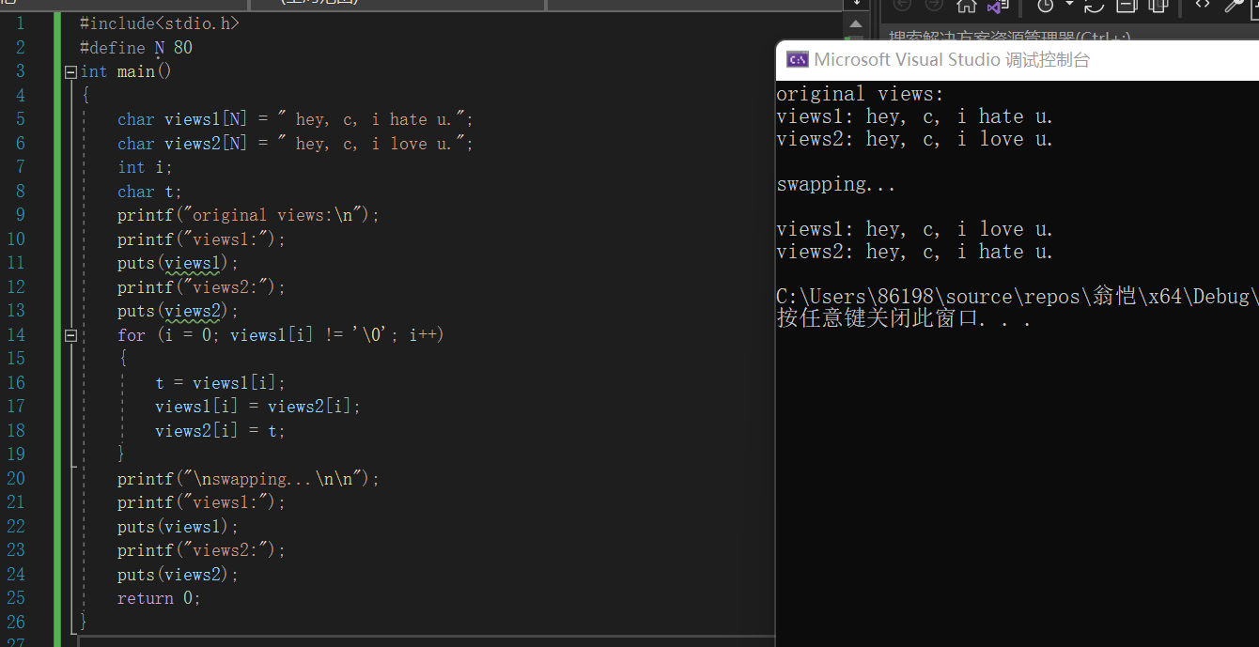Click the sync with active document icon
The height and width of the screenshot is (647, 1259).
click(x=1094, y=7)
